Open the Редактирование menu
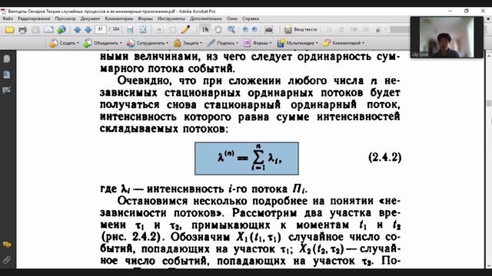The image size is (492, 276). [34, 18]
